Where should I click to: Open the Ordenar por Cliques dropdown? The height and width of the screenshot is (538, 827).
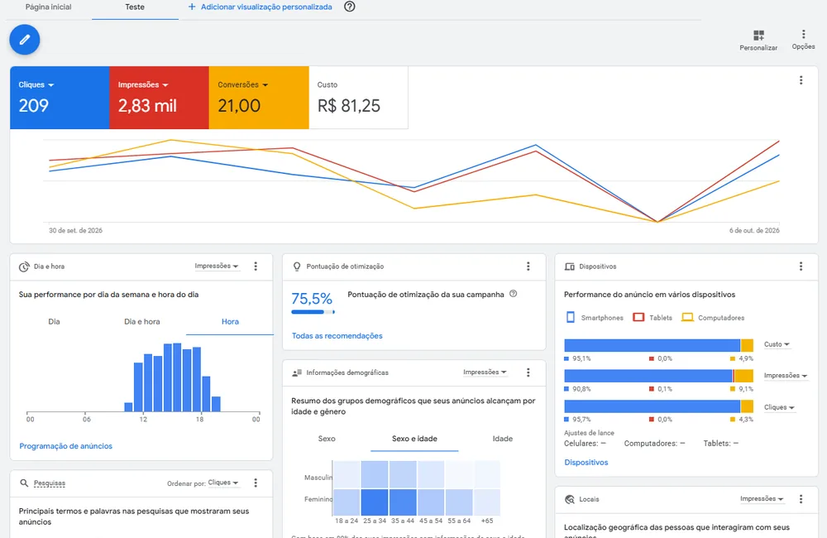(x=223, y=483)
